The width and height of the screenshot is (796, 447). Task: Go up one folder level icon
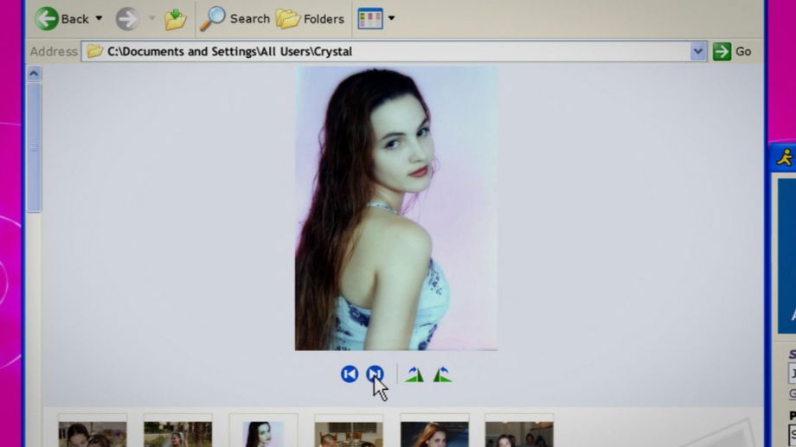175,20
